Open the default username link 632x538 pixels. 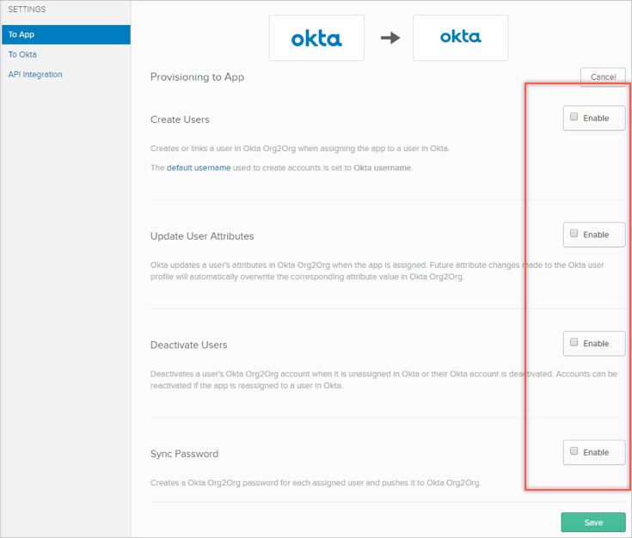tap(199, 168)
